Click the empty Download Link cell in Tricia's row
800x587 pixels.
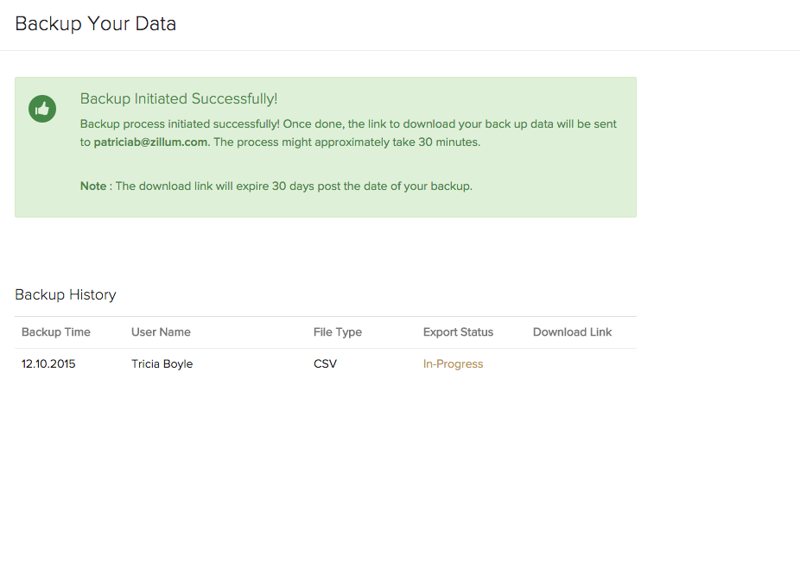[572, 364]
